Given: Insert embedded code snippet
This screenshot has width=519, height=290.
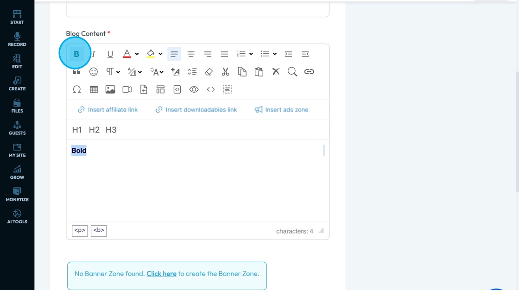Looking at the screenshot, I should (x=177, y=90).
